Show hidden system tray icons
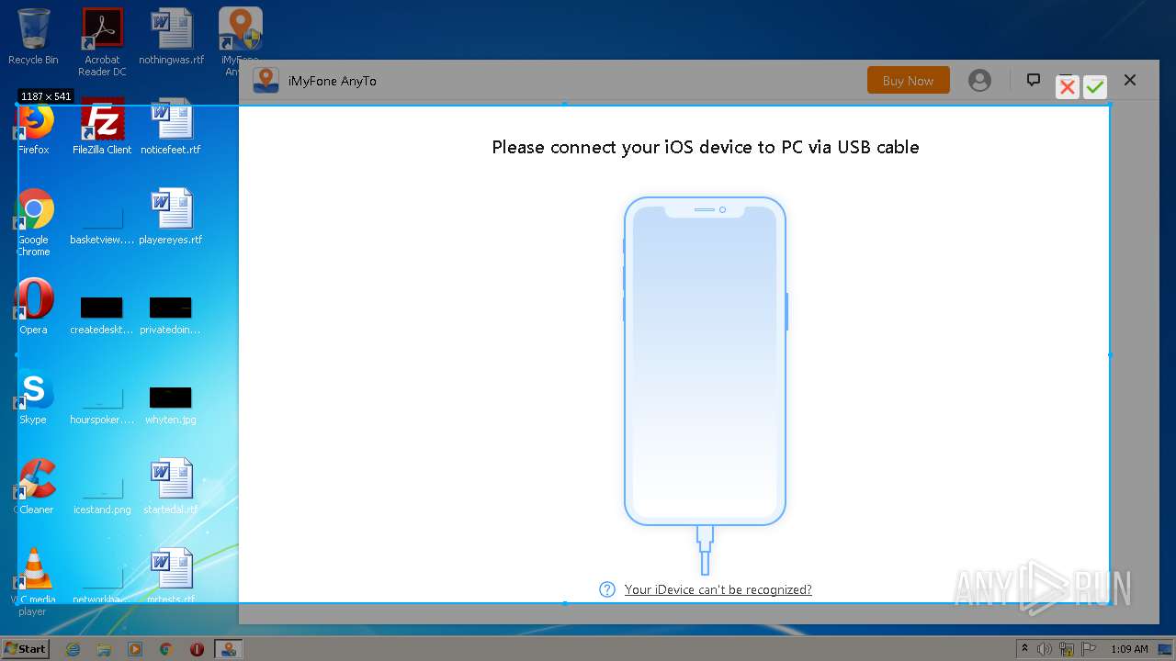The width and height of the screenshot is (1176, 661). 1025,649
